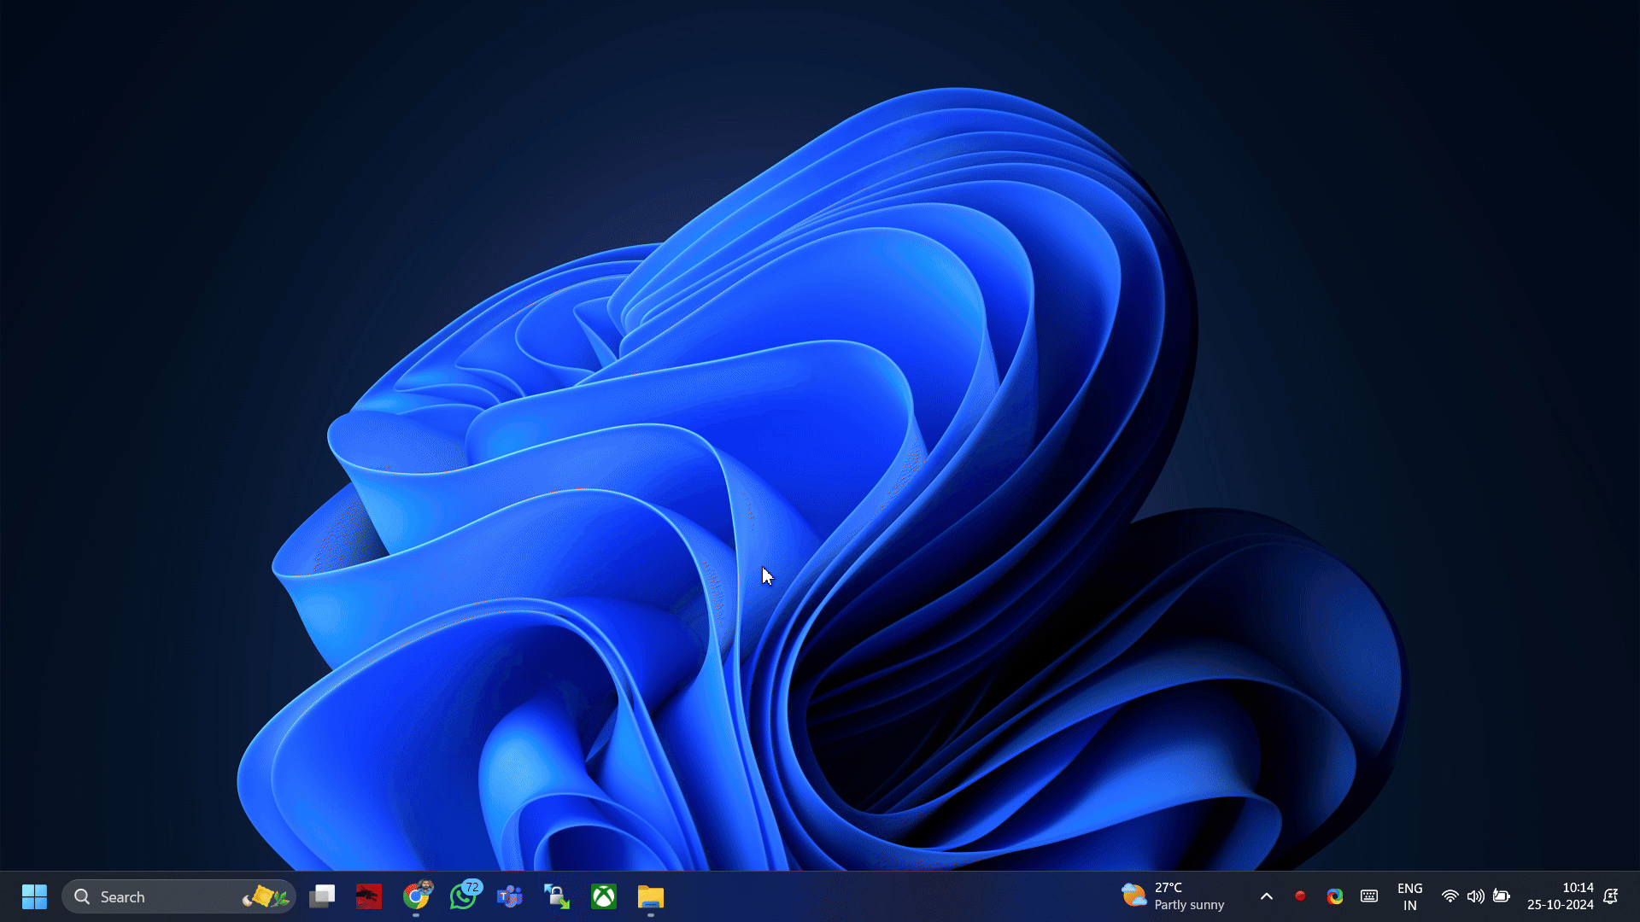1640x922 pixels.
Task: Click the date and time display
Action: 1568,896
